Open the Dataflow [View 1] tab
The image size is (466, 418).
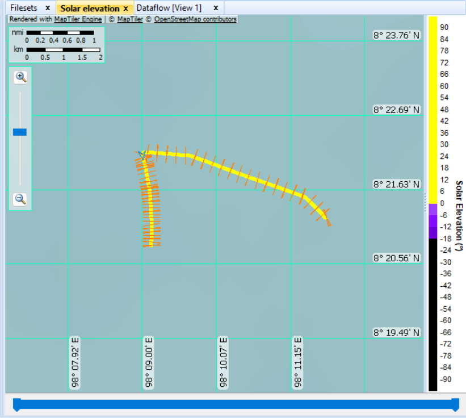(169, 8)
